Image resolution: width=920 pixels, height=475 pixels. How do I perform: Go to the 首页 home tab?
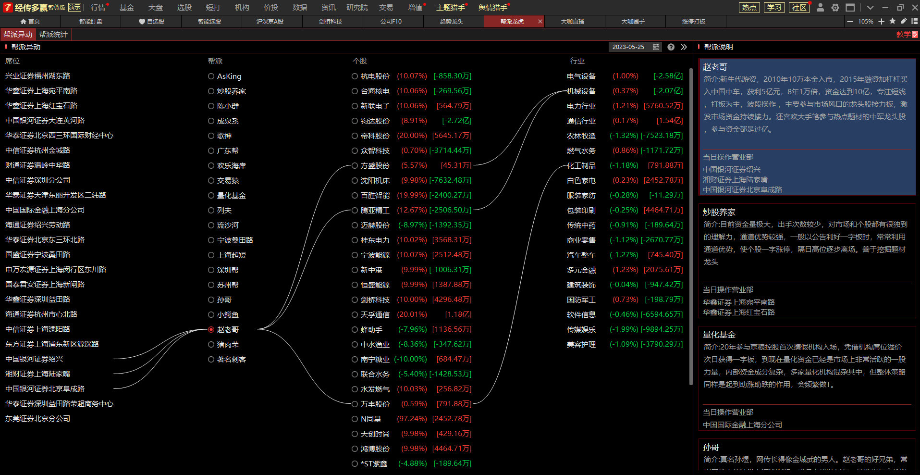30,22
